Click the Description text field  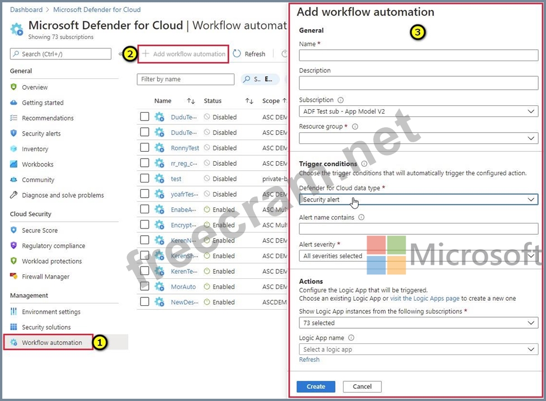[418, 83]
